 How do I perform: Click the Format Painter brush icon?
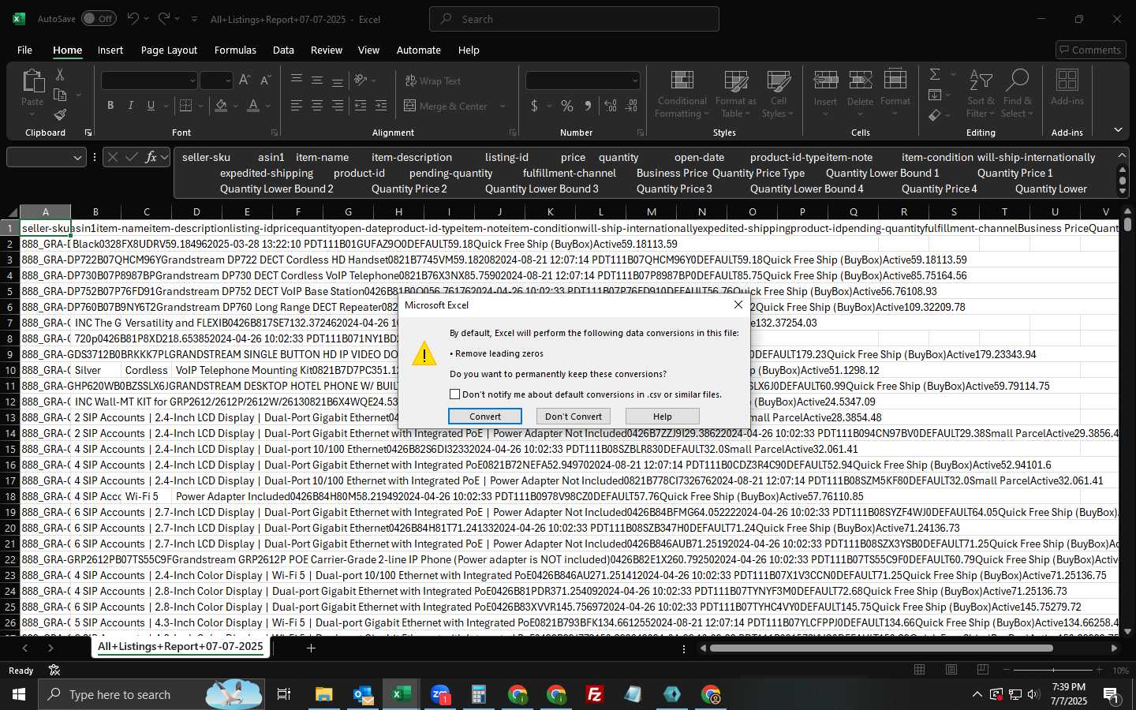(60, 115)
